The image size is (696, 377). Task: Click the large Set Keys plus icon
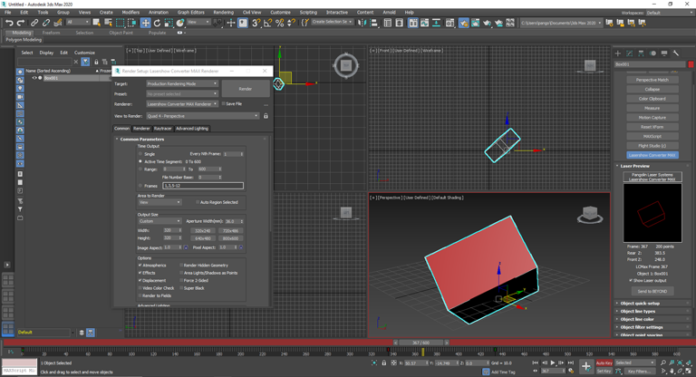click(585, 366)
